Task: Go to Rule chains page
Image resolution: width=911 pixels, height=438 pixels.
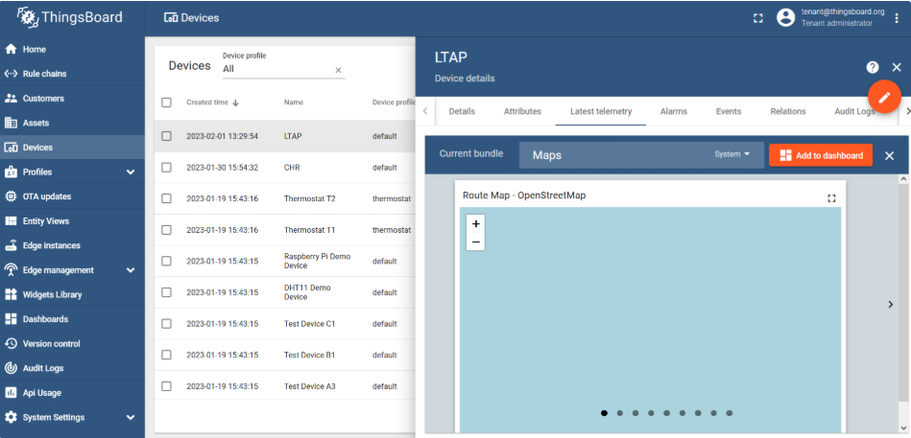Action: coord(44,74)
